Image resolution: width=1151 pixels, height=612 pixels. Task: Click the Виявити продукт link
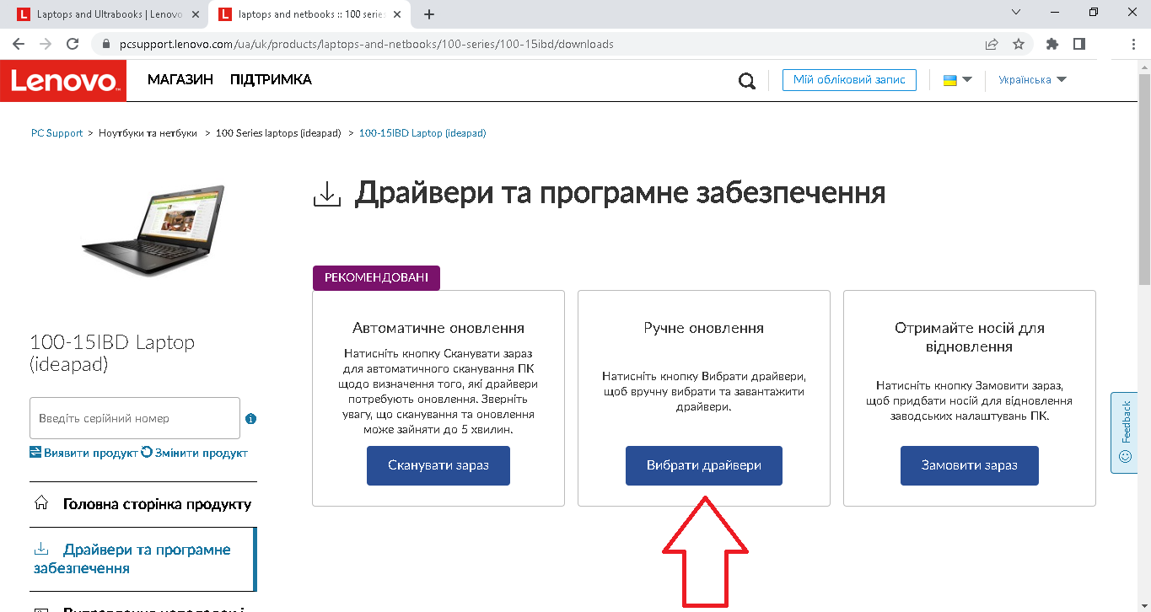pos(83,453)
